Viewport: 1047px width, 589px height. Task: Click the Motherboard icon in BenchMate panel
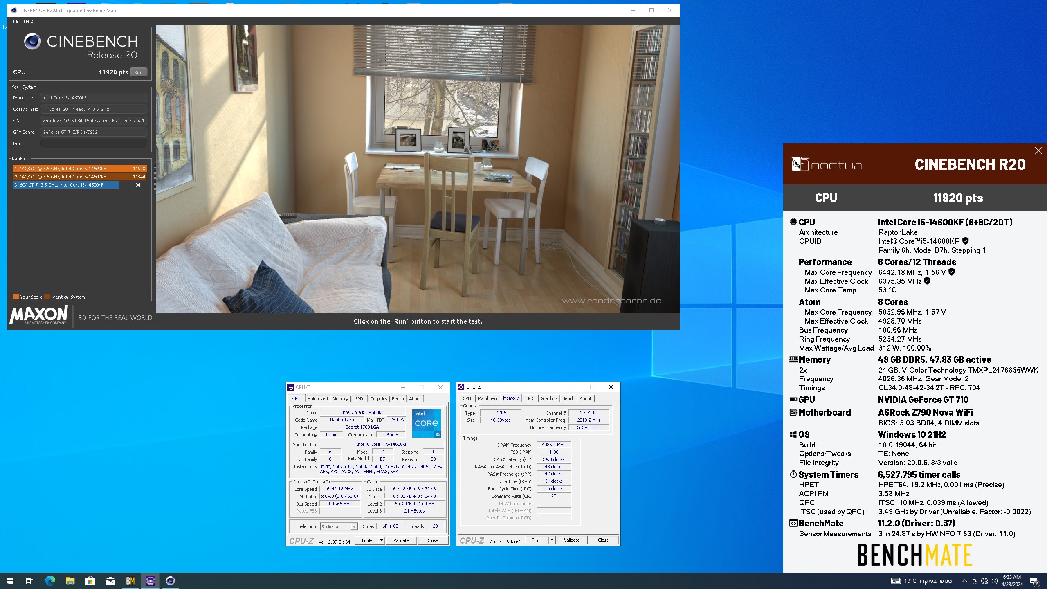(793, 412)
